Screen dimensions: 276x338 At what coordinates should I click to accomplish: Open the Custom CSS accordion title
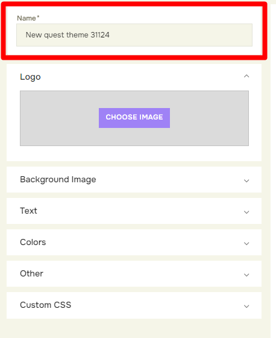45,305
